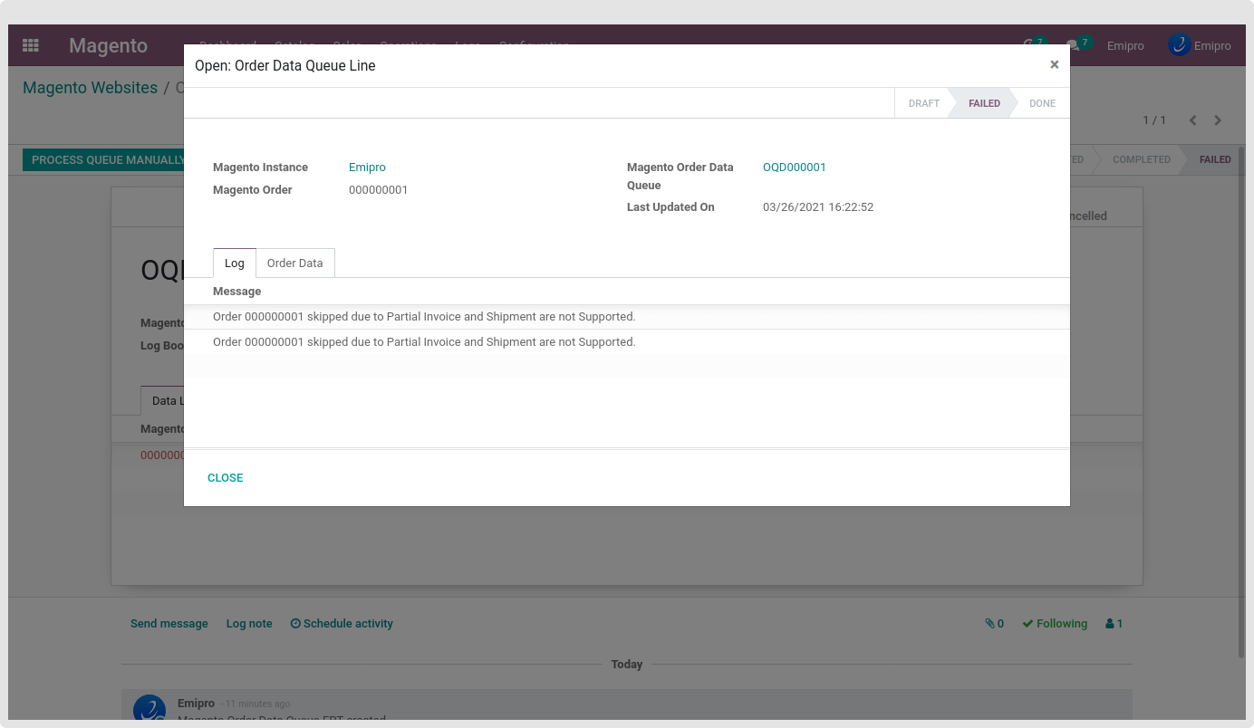Click the Magento Websites breadcrumb

point(90,88)
